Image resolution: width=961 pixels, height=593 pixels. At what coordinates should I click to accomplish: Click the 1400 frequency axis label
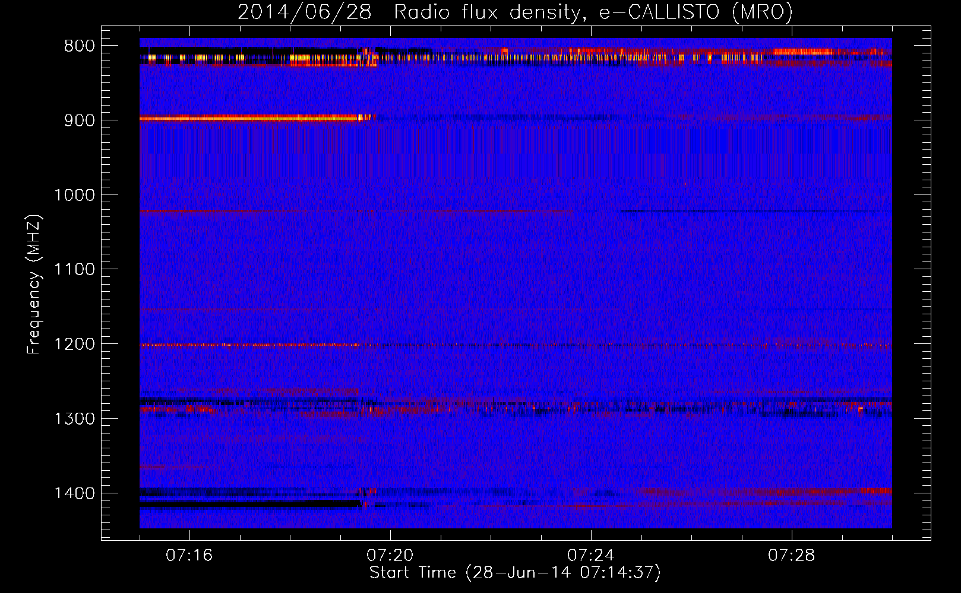(75, 493)
